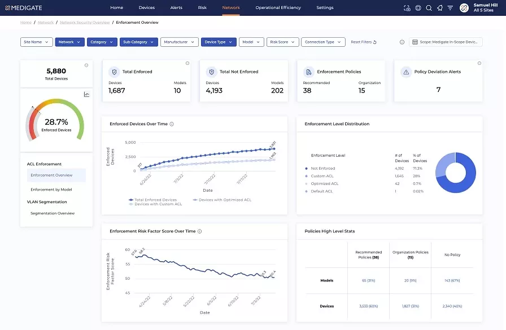The width and height of the screenshot is (506, 330).
Task: Open the announcements megaphone icon
Action: click(x=439, y=8)
